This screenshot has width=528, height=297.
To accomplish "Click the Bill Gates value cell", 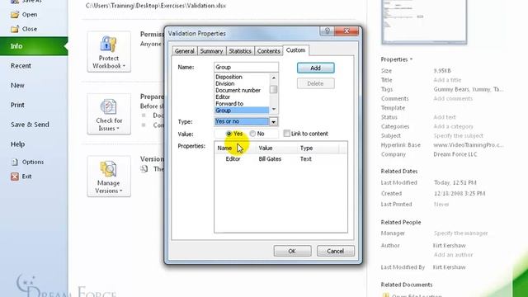I will point(270,159).
